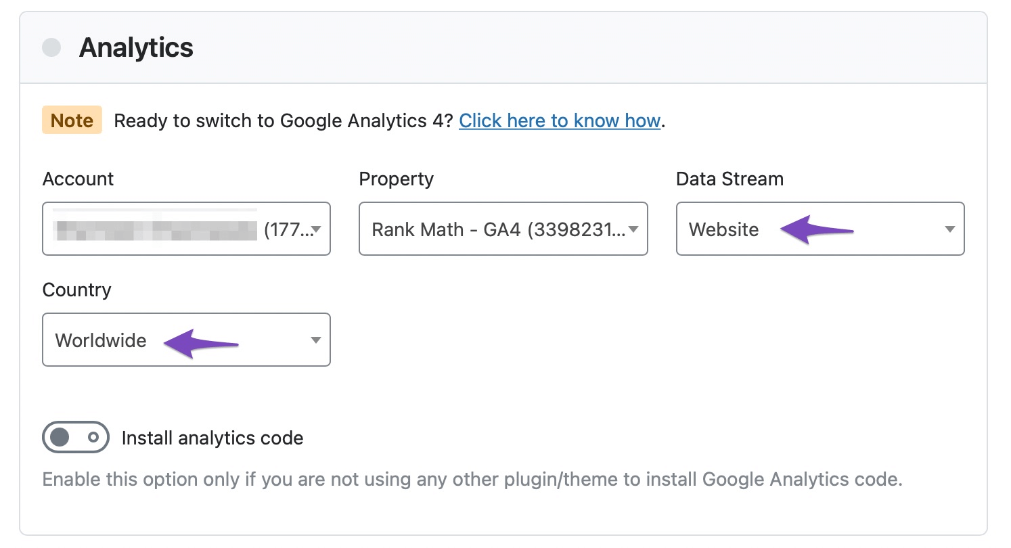Click the orange Note badge
The height and width of the screenshot is (548, 1011).
point(72,120)
